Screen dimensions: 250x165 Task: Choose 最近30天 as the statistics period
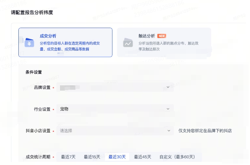pyautogui.click(x=117, y=157)
